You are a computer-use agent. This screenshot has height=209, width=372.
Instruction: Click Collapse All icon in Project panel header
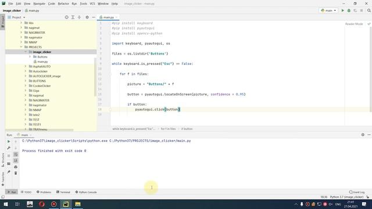pyautogui.click(x=79, y=17)
